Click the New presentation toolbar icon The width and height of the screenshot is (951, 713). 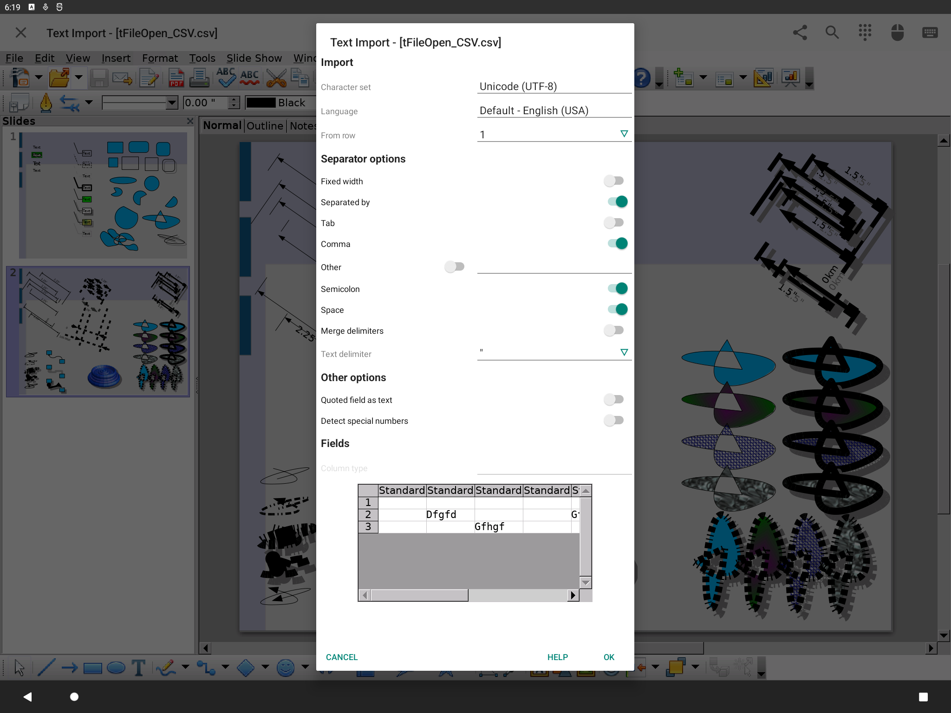click(20, 78)
